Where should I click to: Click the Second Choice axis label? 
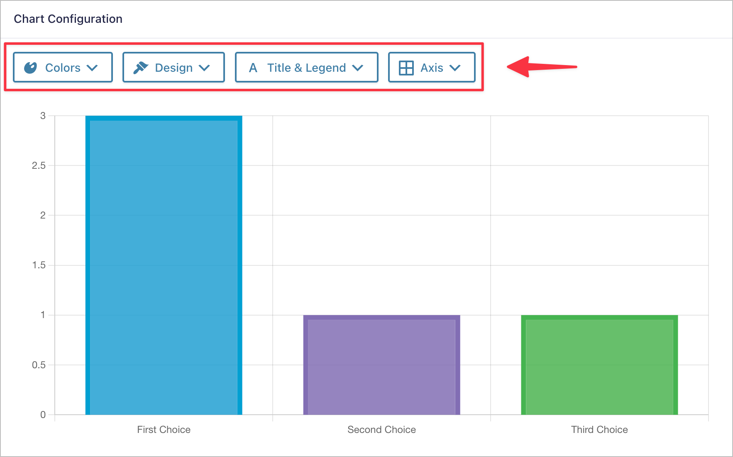tap(381, 430)
